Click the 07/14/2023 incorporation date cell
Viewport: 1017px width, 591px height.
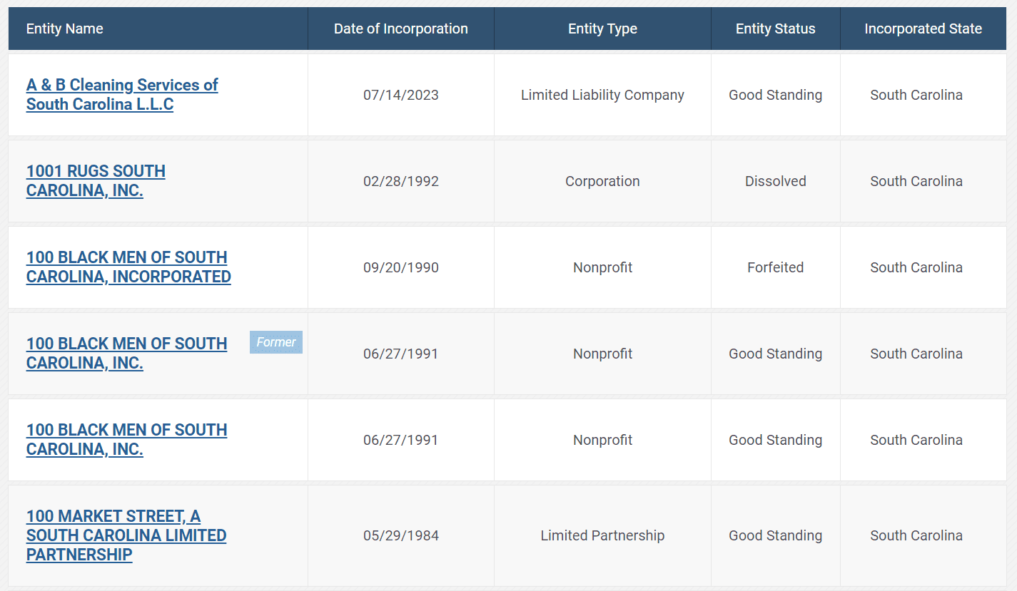coord(400,95)
